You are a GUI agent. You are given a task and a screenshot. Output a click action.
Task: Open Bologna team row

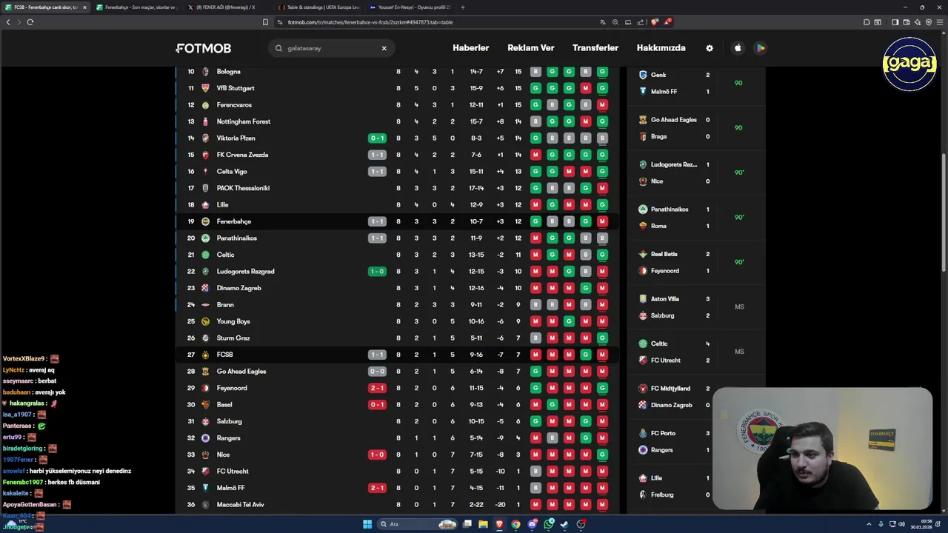[x=398, y=72]
